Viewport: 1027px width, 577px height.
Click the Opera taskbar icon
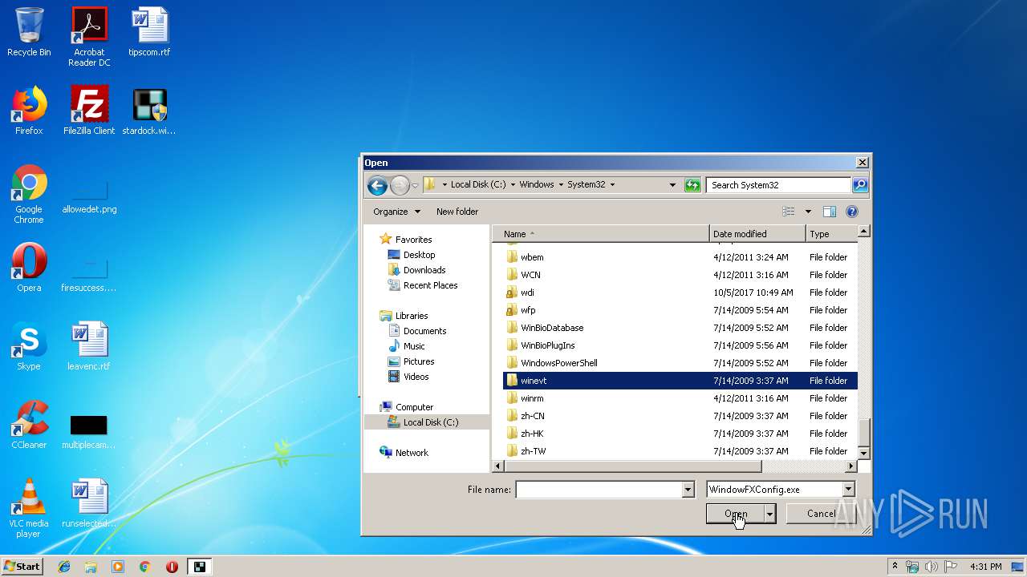(x=172, y=567)
